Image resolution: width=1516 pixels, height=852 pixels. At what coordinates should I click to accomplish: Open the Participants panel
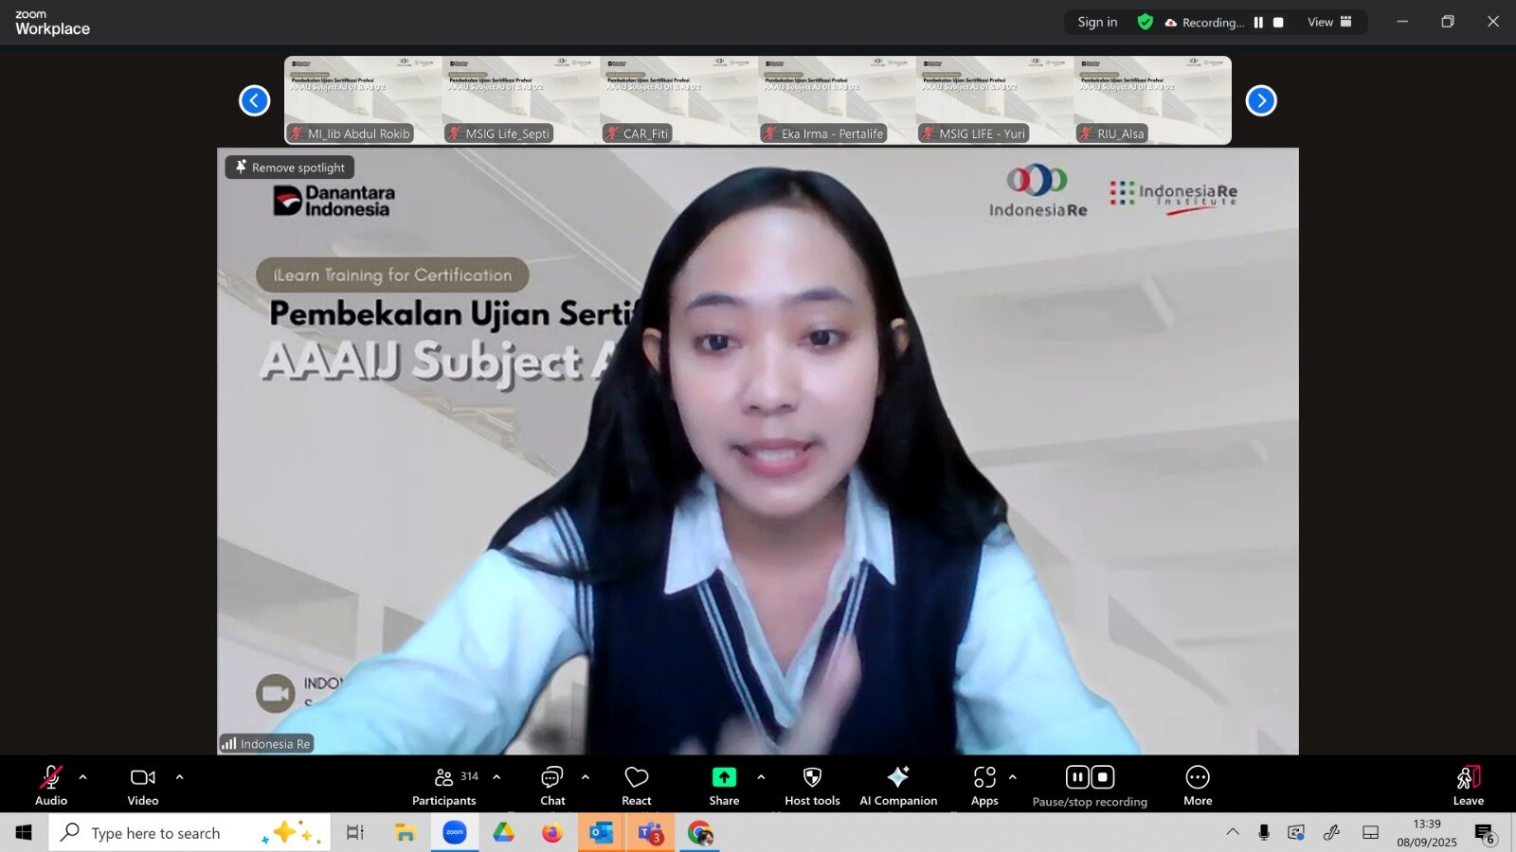[x=443, y=786]
